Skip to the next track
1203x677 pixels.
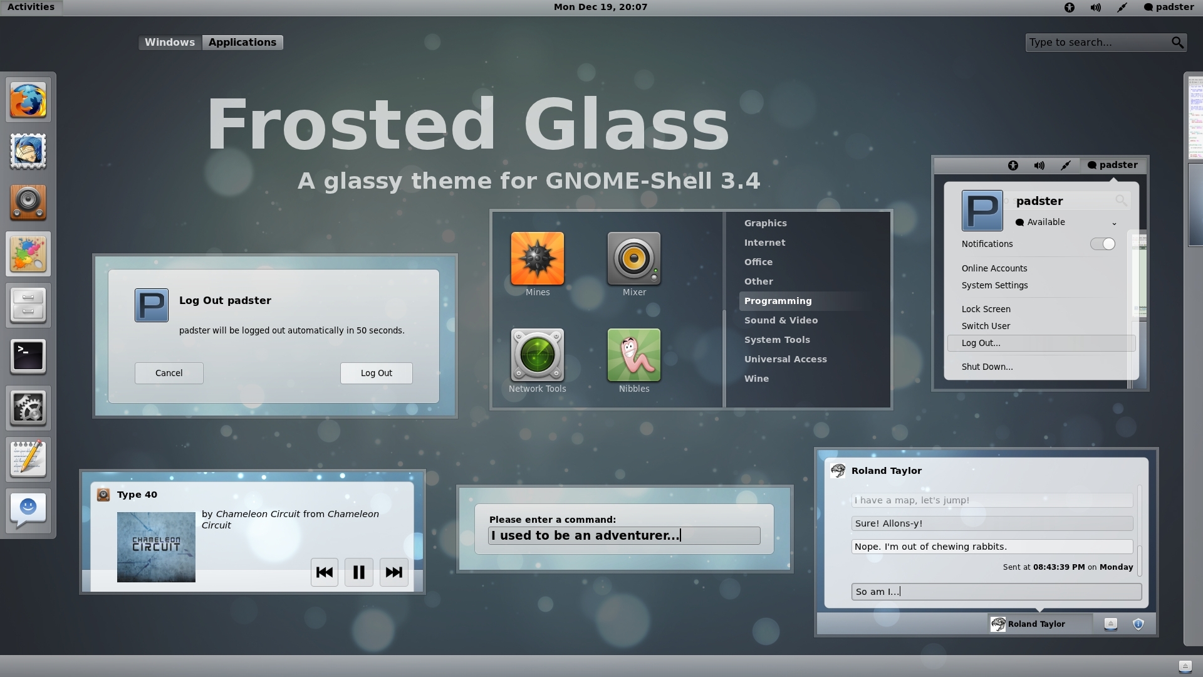(394, 572)
